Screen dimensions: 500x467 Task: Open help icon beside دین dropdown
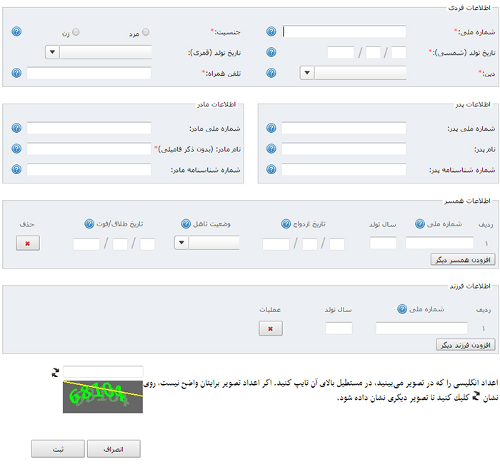click(271, 73)
